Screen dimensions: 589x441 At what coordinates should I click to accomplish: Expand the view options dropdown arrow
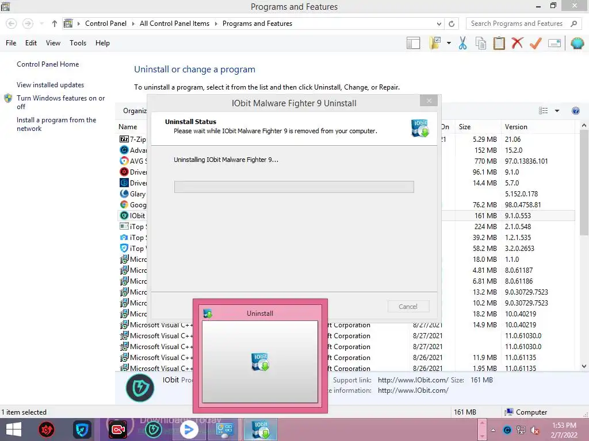click(557, 111)
